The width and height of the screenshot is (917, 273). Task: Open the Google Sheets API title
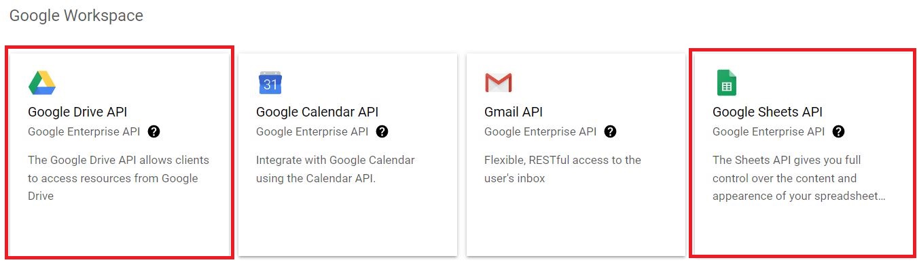[x=768, y=112]
